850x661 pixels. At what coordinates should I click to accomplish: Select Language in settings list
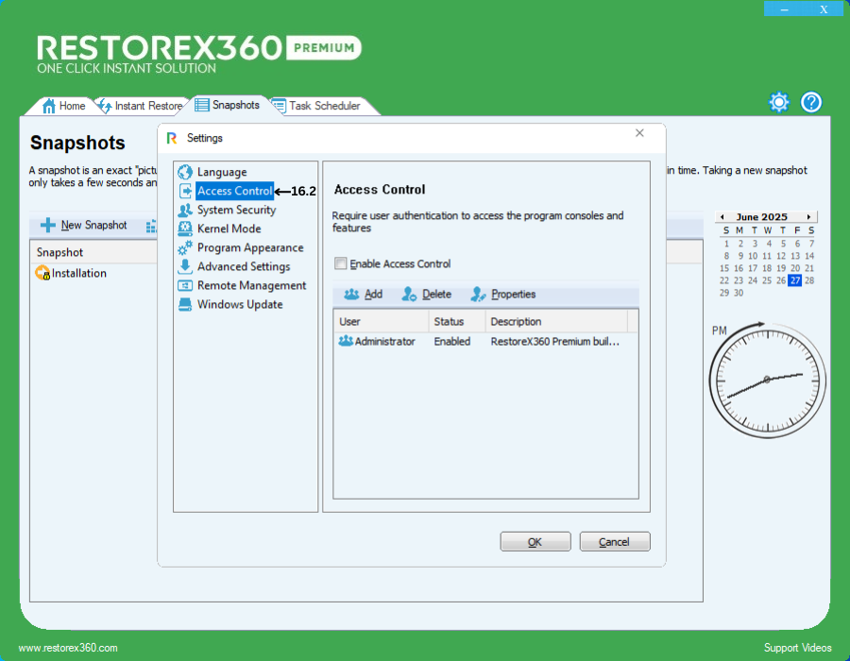(221, 172)
